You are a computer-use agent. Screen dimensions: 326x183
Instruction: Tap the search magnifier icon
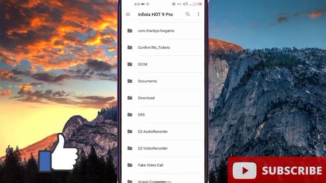pos(188,14)
